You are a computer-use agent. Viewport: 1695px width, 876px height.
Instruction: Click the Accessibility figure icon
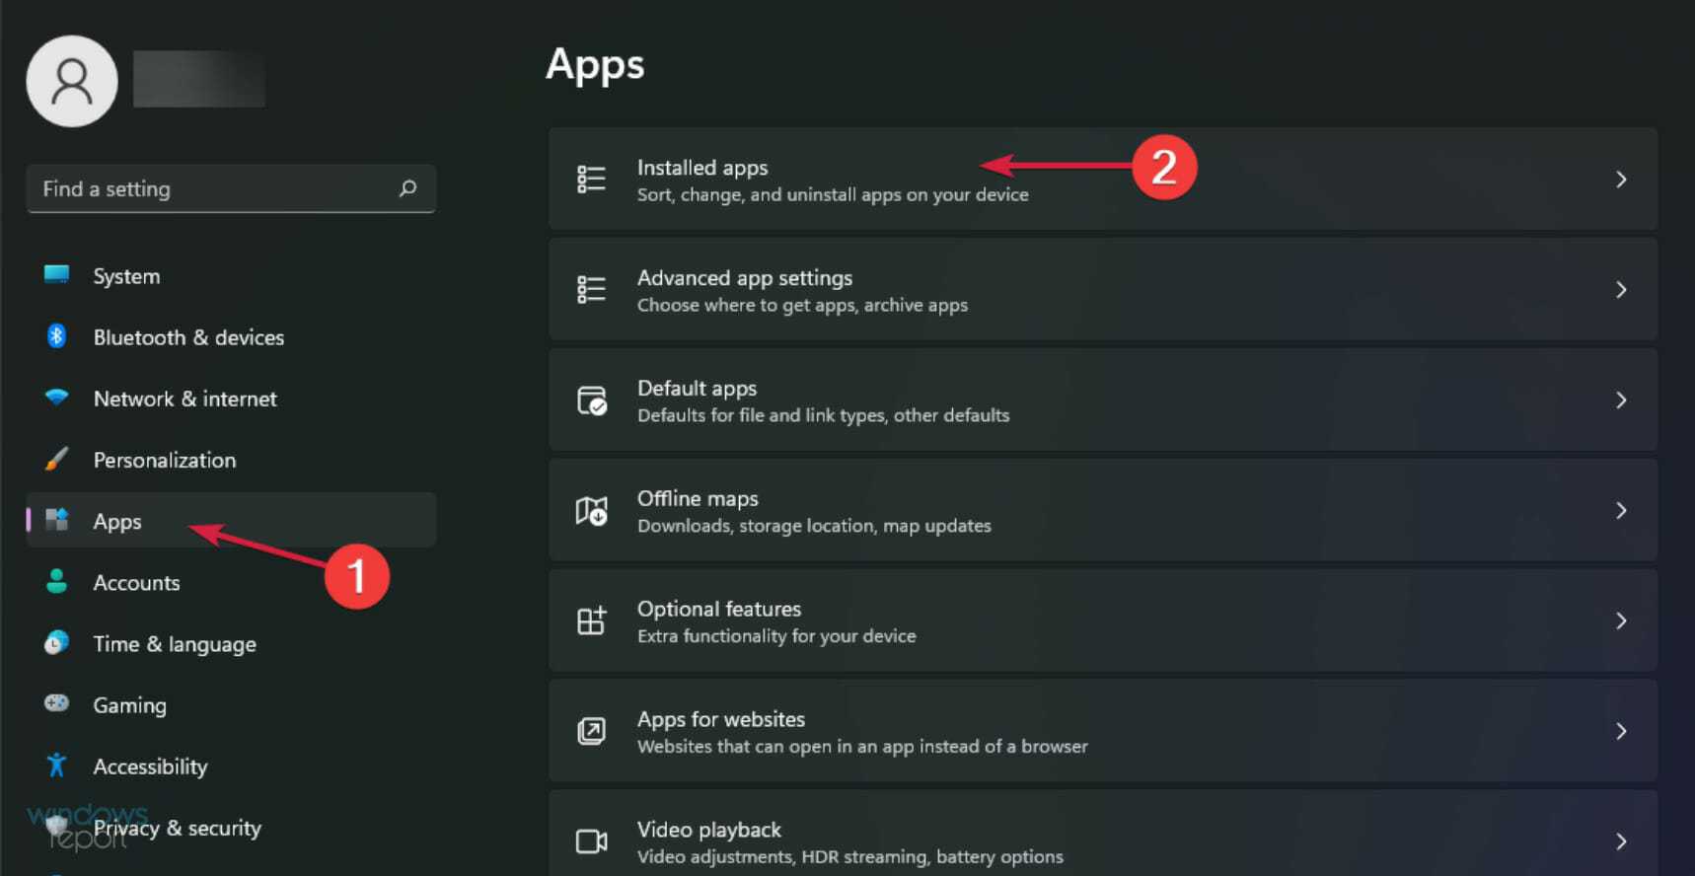click(56, 765)
